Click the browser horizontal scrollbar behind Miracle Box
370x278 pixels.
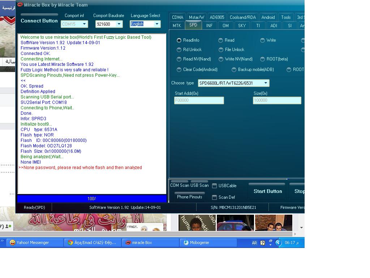point(147,234)
